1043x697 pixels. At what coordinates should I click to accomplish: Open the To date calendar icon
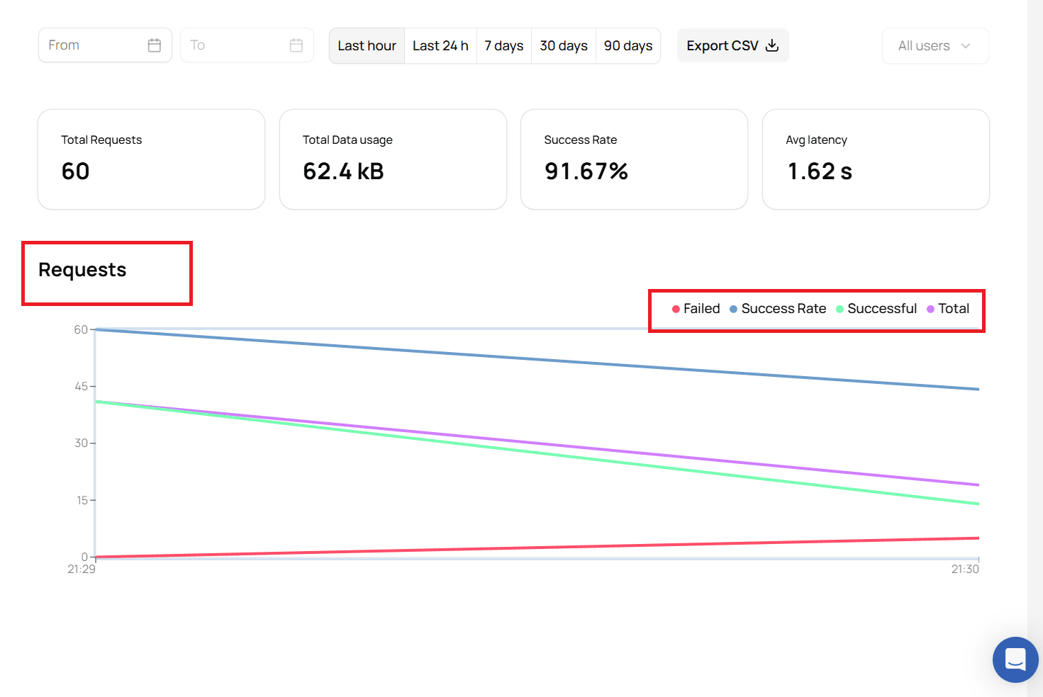(296, 45)
